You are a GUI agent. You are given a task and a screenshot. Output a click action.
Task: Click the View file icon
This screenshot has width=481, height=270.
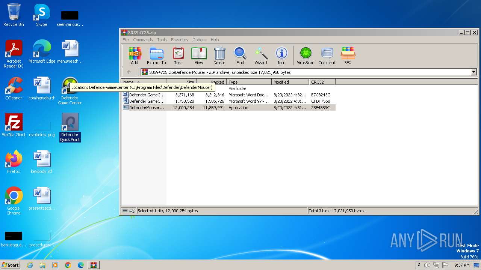pyautogui.click(x=199, y=56)
